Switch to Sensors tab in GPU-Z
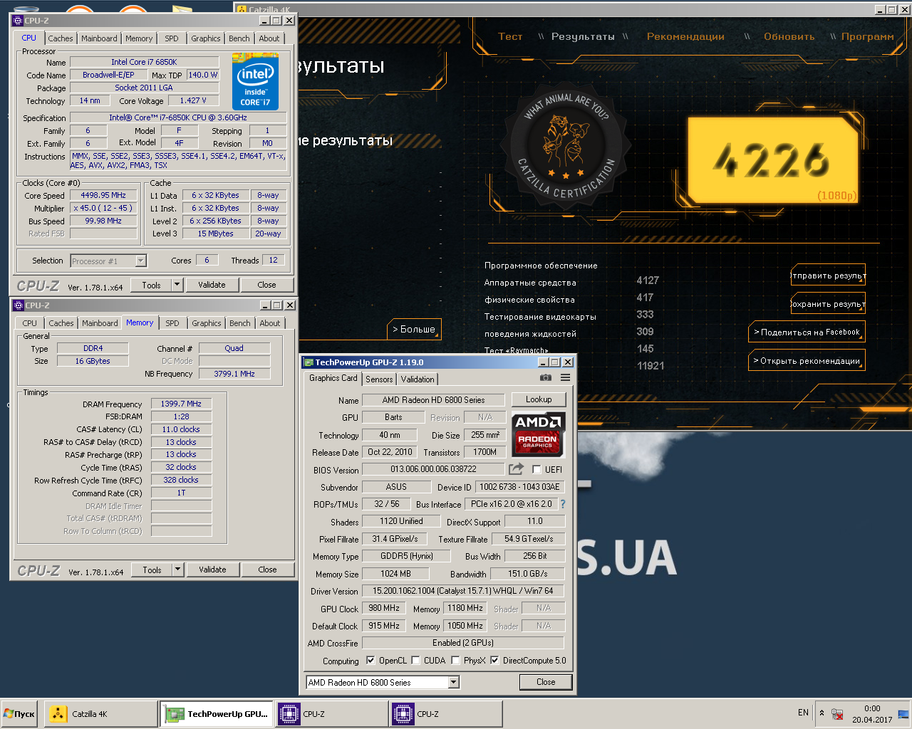The image size is (912, 729). point(379,379)
